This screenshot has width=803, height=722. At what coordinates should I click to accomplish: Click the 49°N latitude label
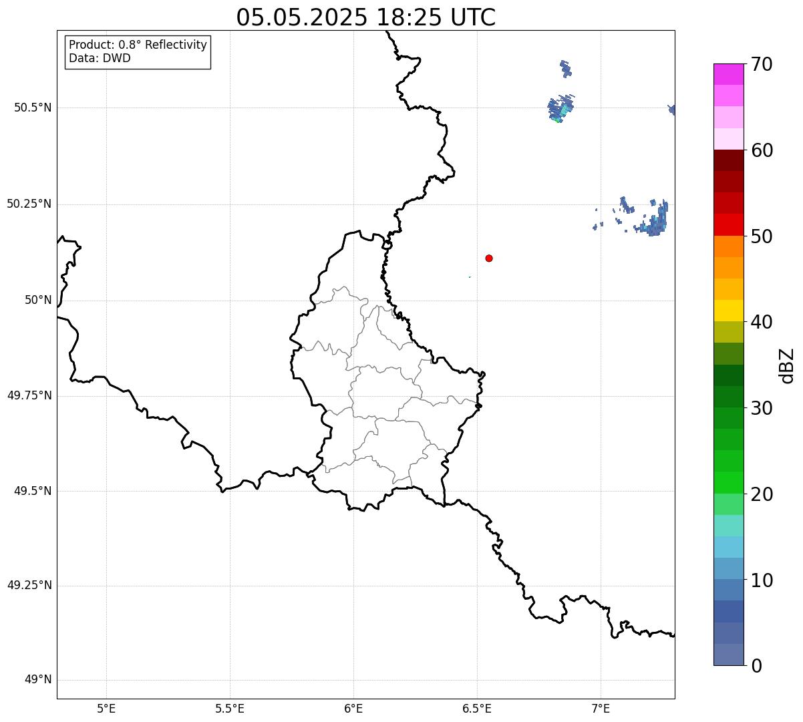click(38, 680)
